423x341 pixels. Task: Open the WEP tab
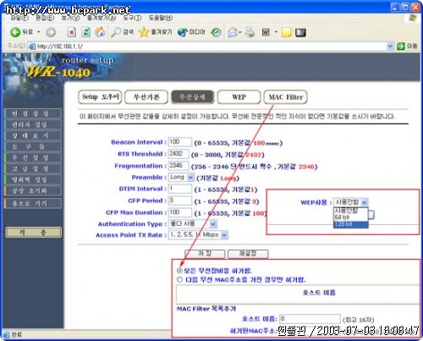click(x=239, y=97)
